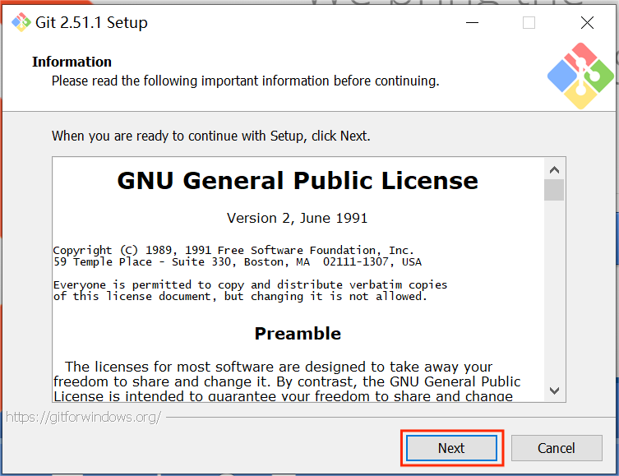Click the Preamble heading
The image size is (619, 476).
298,334
